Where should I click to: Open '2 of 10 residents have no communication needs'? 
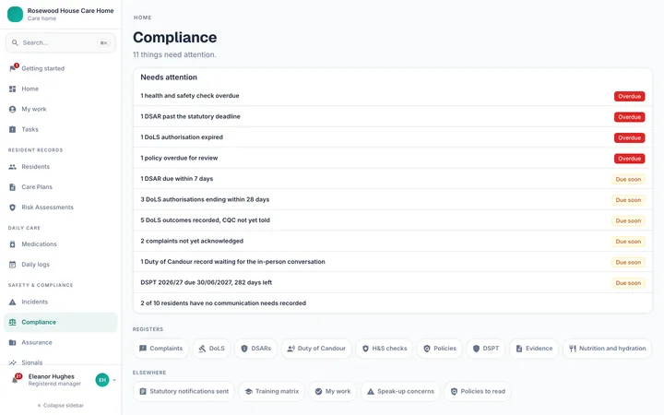(393, 303)
